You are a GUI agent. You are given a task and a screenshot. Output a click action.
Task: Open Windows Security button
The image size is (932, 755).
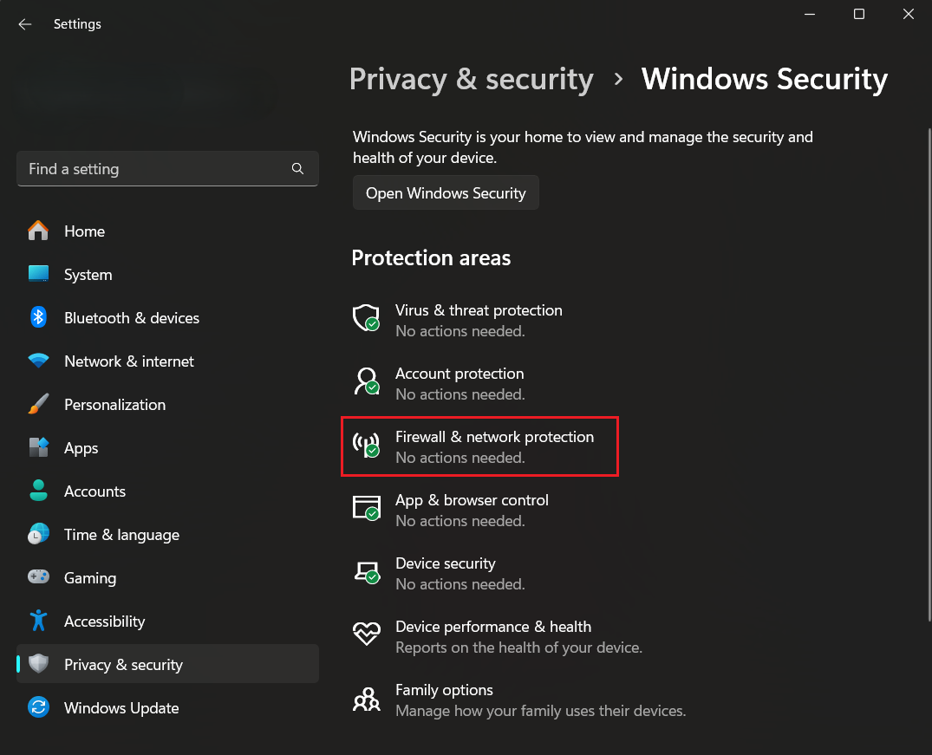click(x=446, y=193)
